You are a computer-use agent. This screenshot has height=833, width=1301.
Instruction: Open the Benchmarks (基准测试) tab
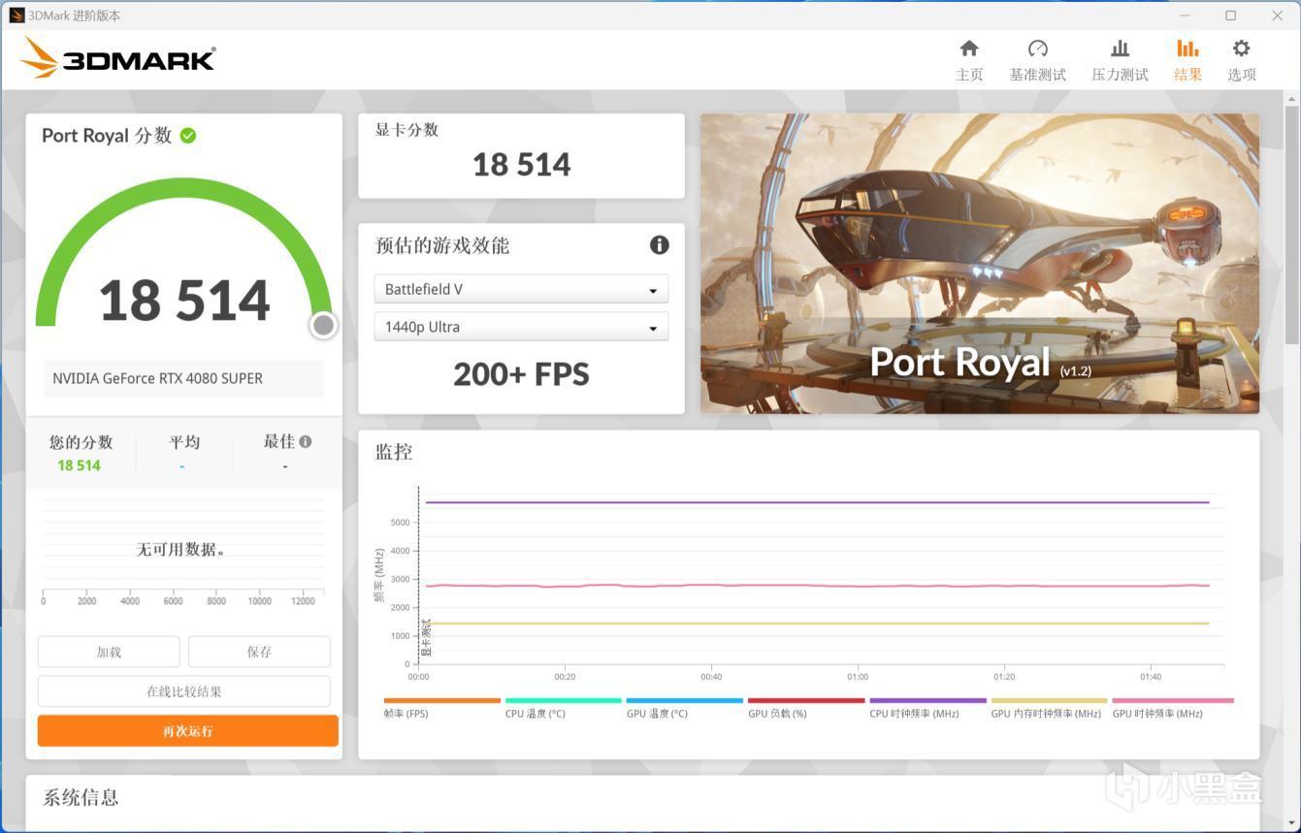pos(1037,60)
